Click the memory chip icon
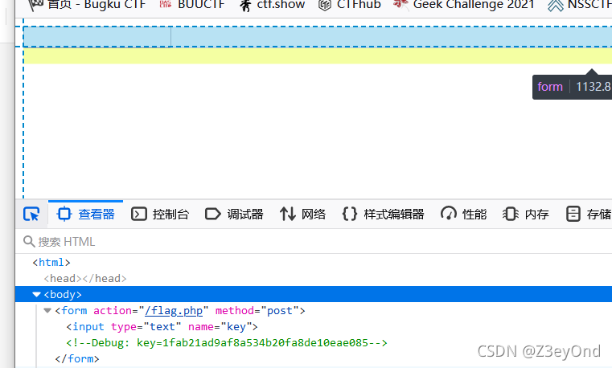Screen dimensions: 612x368 pyautogui.click(x=511, y=214)
